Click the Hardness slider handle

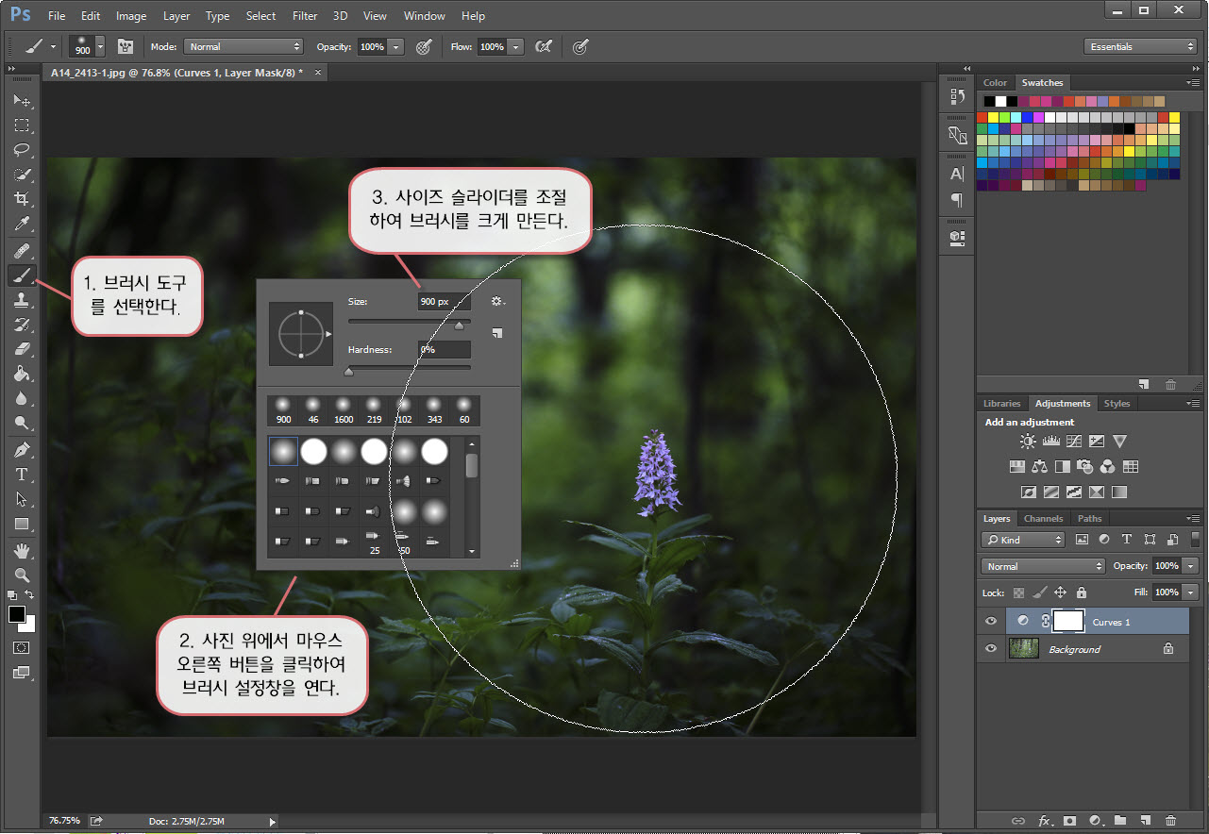point(348,373)
